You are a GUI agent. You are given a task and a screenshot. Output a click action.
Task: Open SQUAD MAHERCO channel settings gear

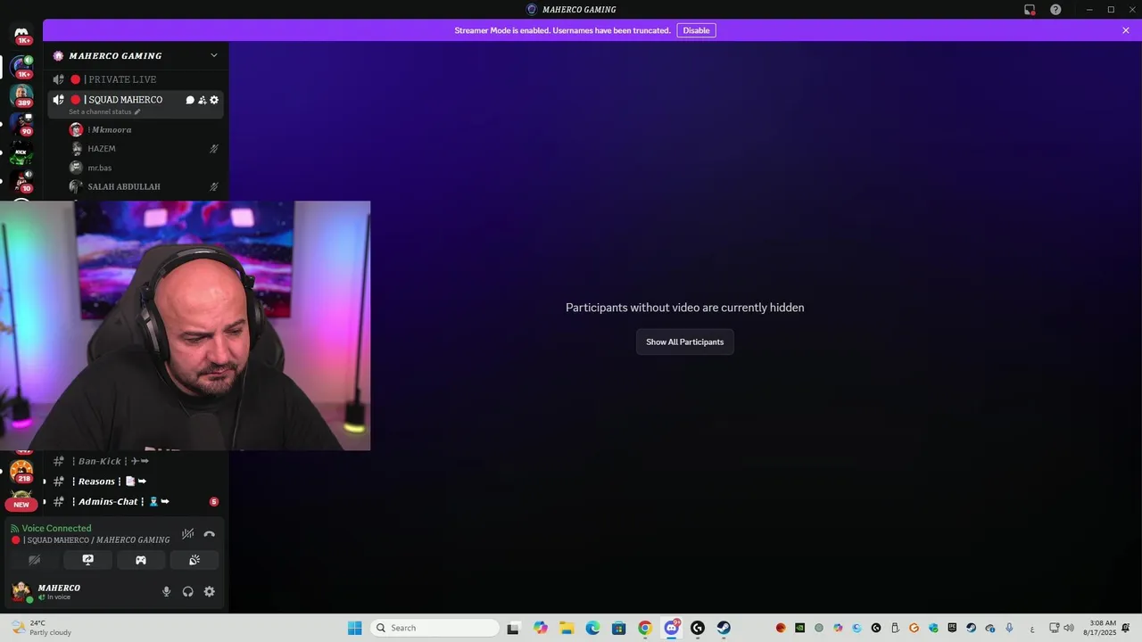[214, 100]
